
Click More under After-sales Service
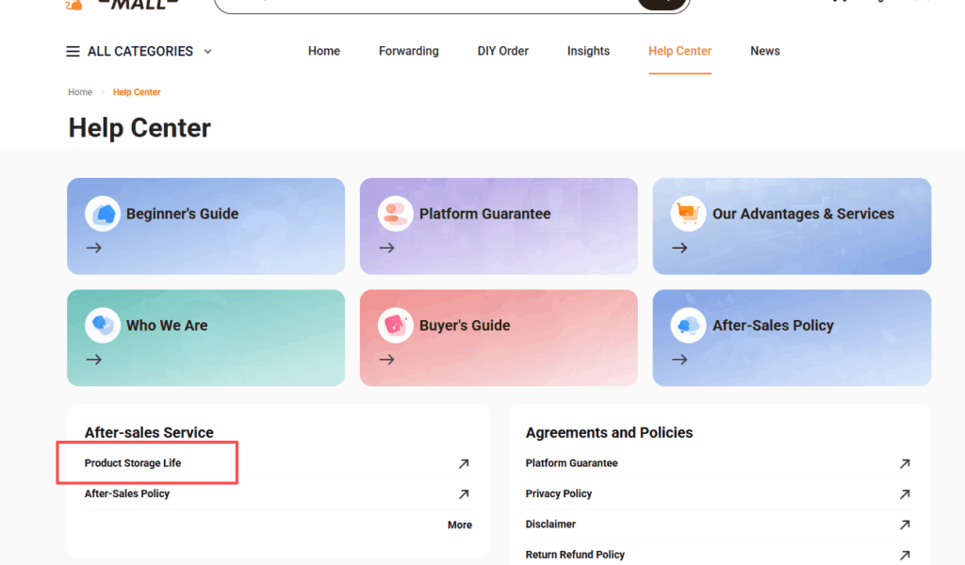tap(459, 525)
